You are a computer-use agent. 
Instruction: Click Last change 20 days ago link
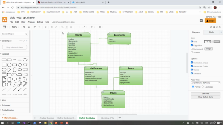(x=63, y=22)
